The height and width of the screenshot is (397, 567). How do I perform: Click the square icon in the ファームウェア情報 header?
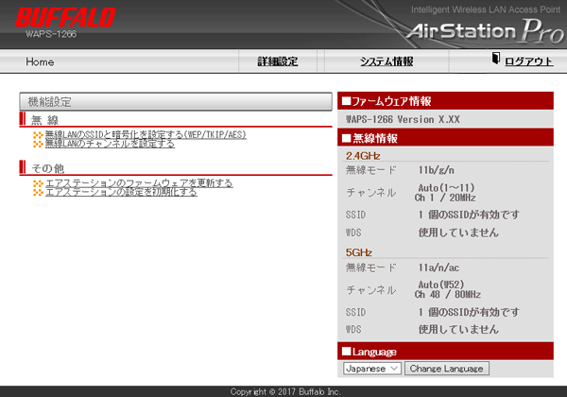pos(346,101)
